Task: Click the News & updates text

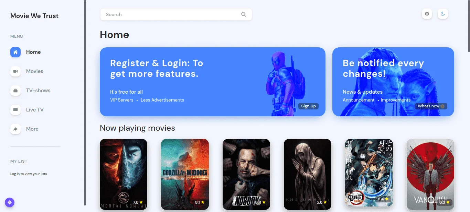Action: coord(363,92)
